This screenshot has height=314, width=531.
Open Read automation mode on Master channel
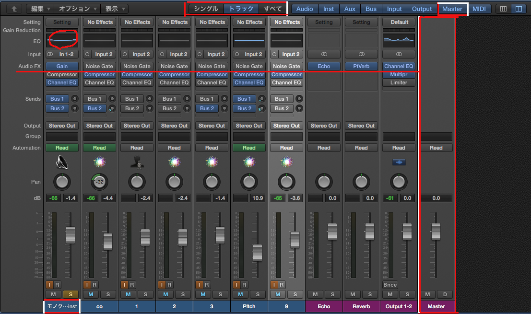pos(436,148)
